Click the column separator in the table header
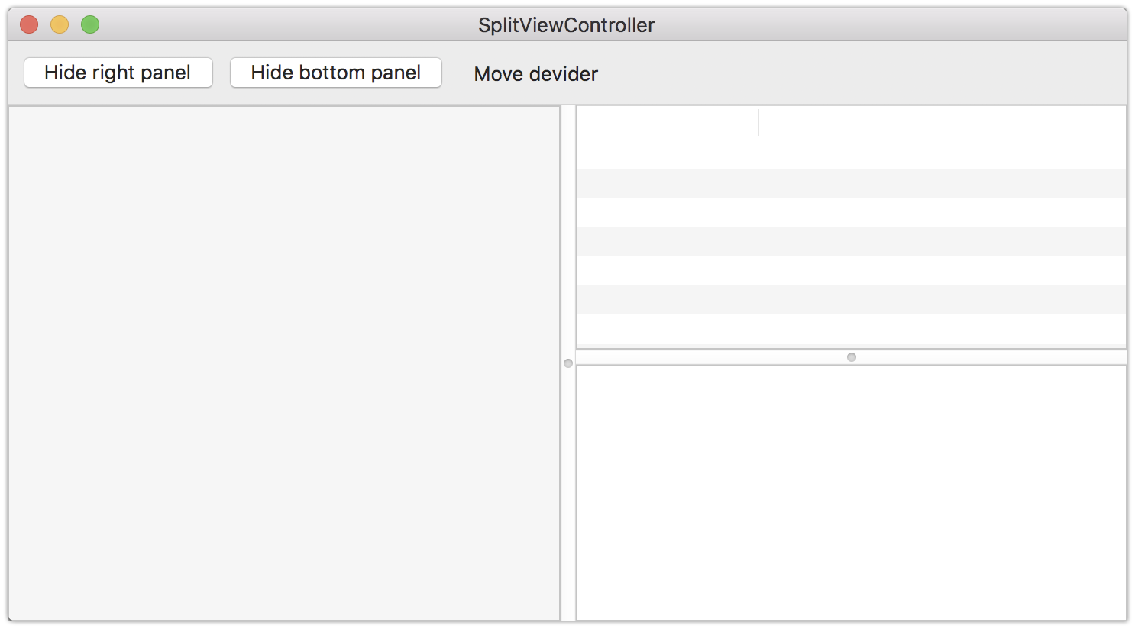 [758, 122]
